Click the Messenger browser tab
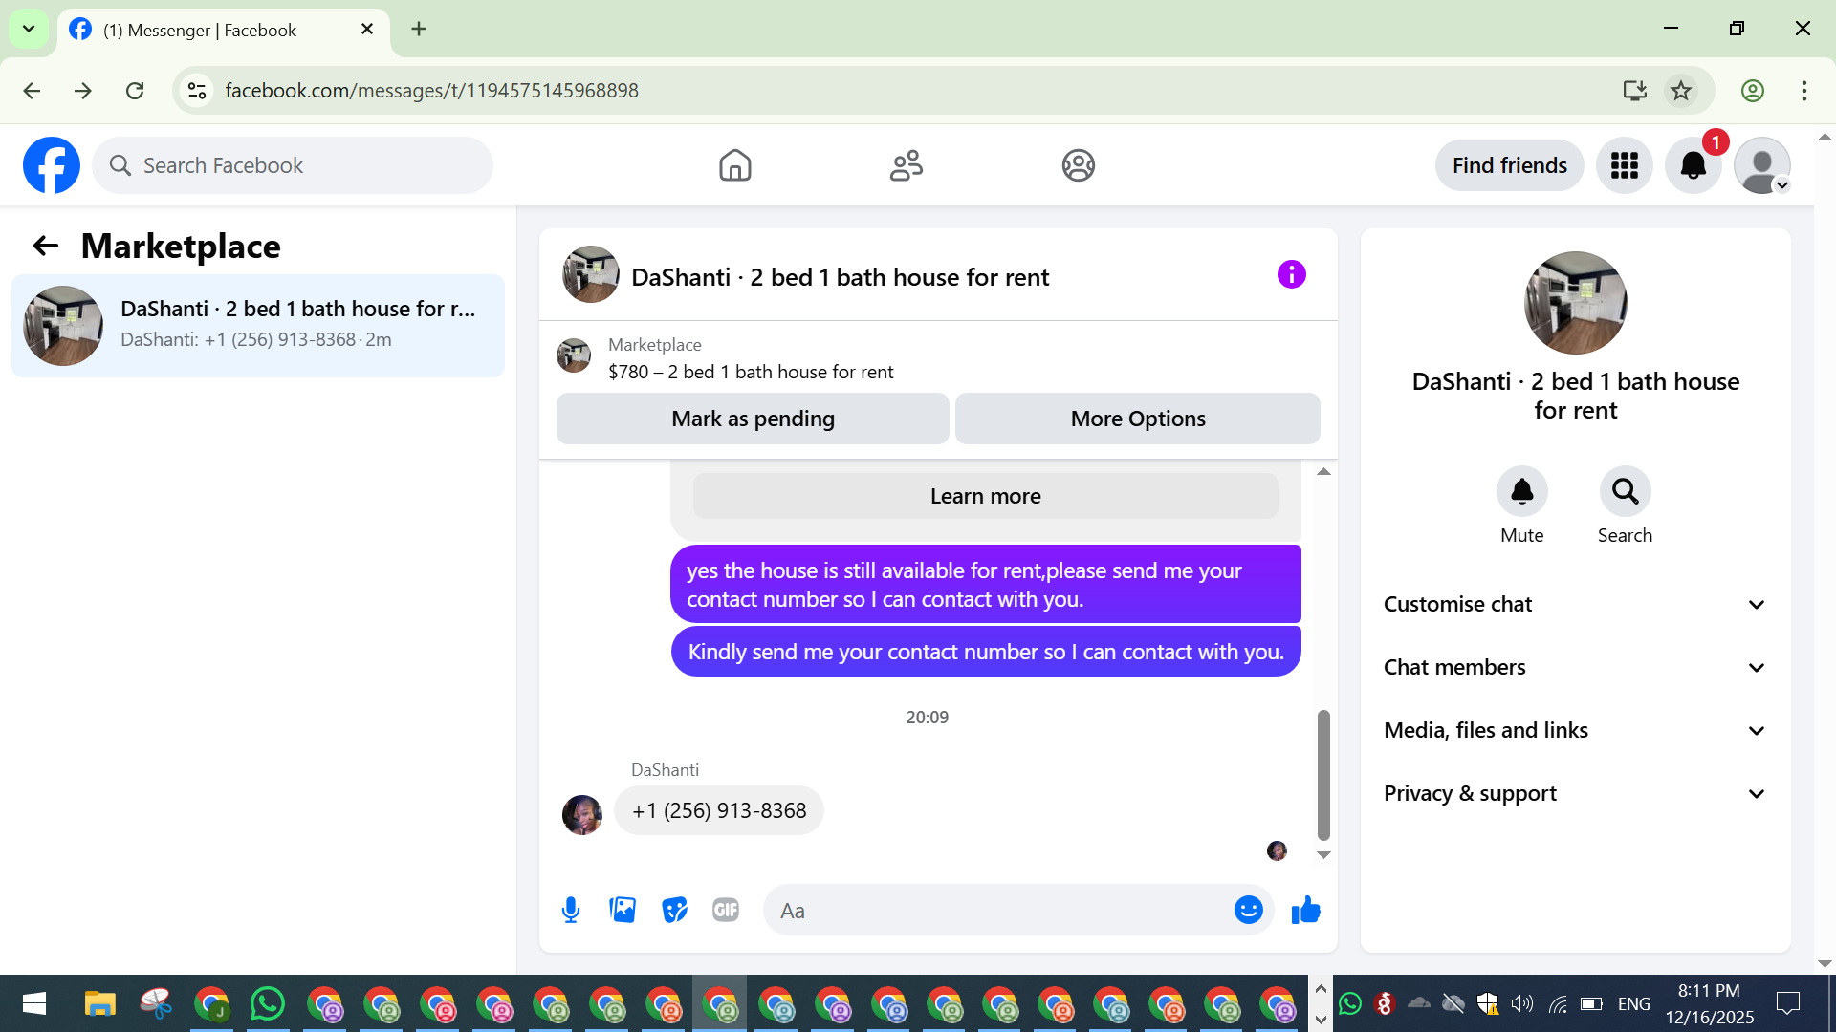1836x1032 pixels. pos(224,30)
